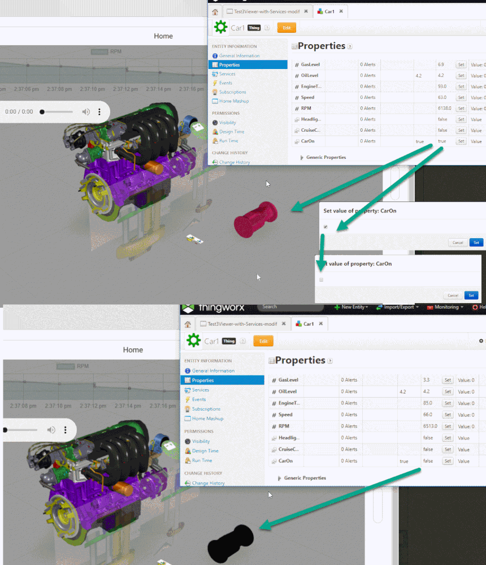Close the lower Test3Viewer-with-Services-modif tab with X
The height and width of the screenshot is (565, 486).
coord(284,324)
